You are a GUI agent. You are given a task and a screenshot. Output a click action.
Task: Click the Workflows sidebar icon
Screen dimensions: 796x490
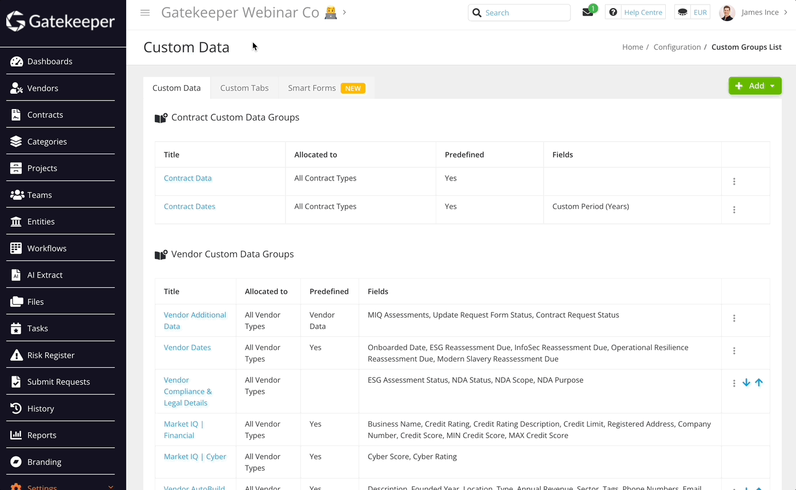point(15,248)
